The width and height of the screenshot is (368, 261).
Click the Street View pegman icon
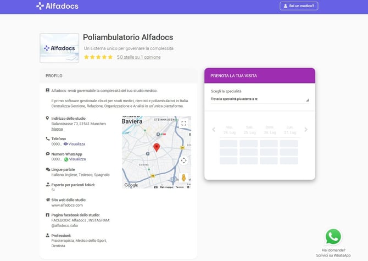[x=184, y=177]
